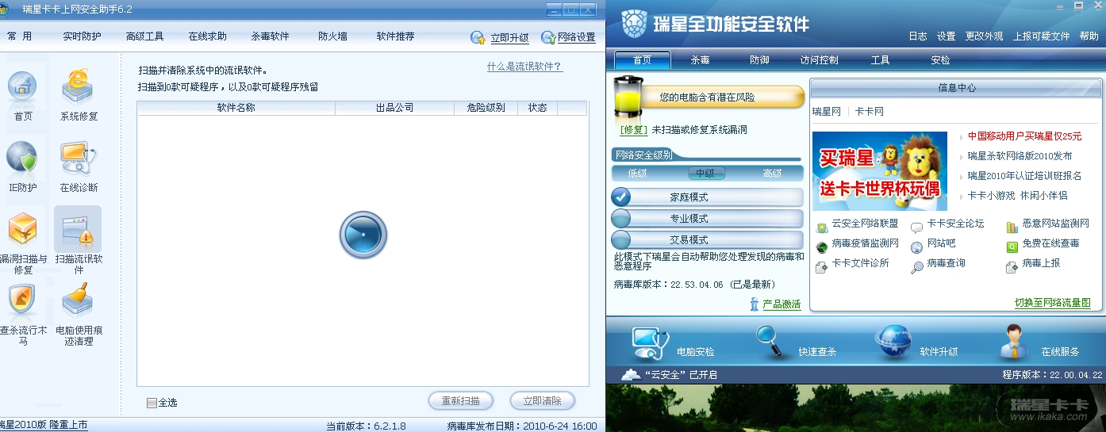Set network security level to 高级
1106x432 pixels.
coord(772,174)
